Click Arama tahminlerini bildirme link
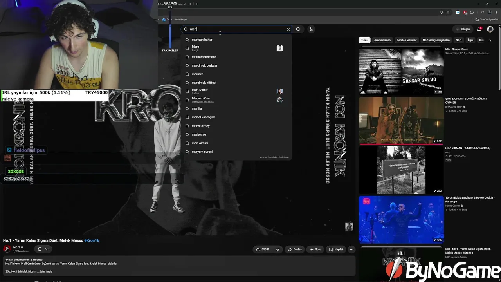This screenshot has width=501, height=282. pos(274,157)
